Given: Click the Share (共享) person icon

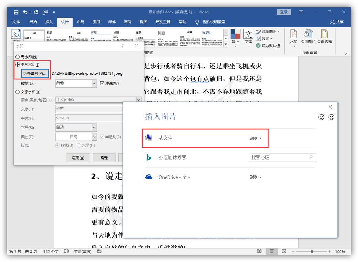Looking at the screenshot, I should pos(332,22).
